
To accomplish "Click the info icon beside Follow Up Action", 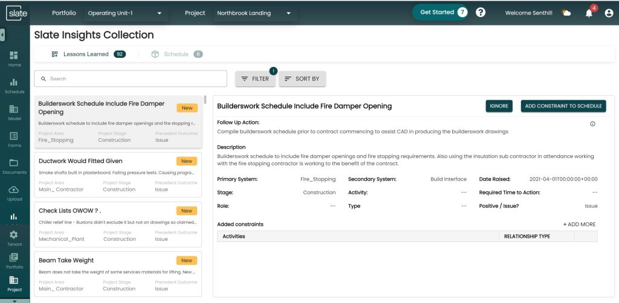I will coord(592,124).
